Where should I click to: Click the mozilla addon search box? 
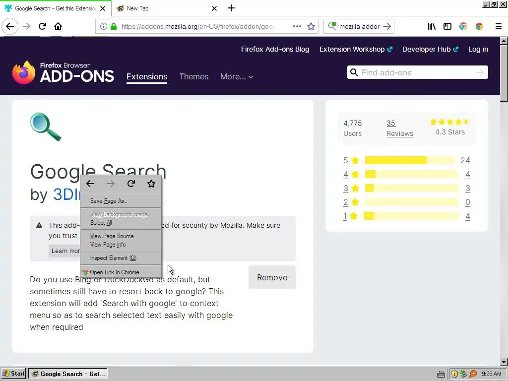click(x=359, y=26)
